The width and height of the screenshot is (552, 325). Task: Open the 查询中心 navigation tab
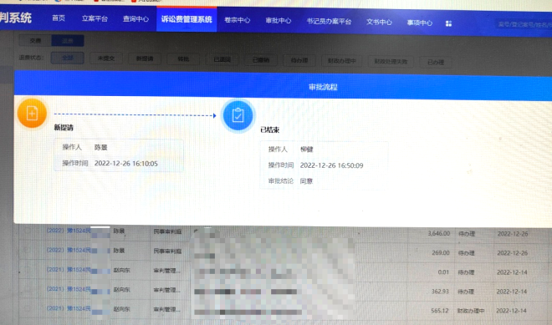pyautogui.click(x=135, y=19)
